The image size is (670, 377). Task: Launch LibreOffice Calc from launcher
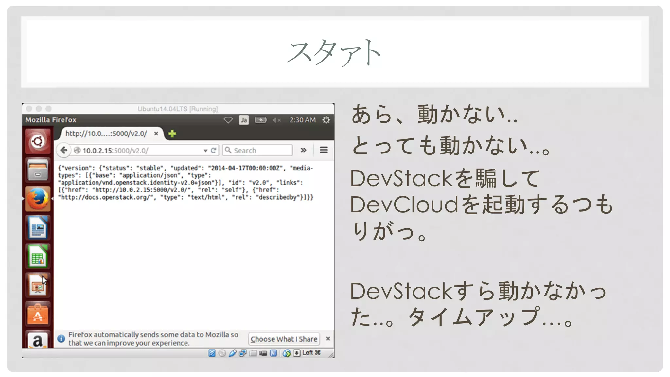click(x=38, y=256)
